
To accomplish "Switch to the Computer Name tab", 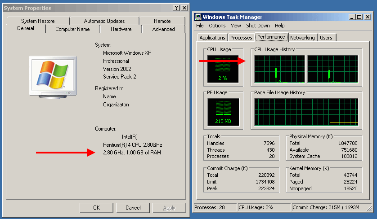I will click(72, 29).
